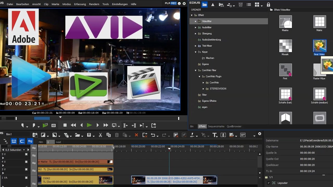Expand the STEREOVISION folder
The image size is (333, 187).
[203, 89]
